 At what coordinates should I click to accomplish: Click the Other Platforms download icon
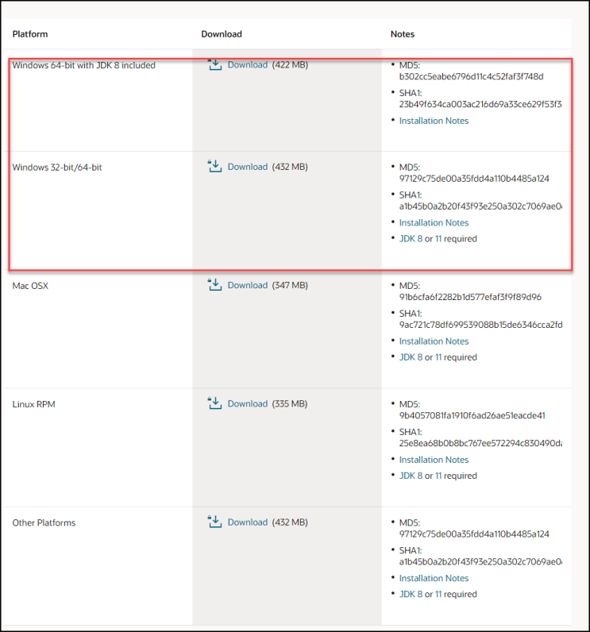214,522
